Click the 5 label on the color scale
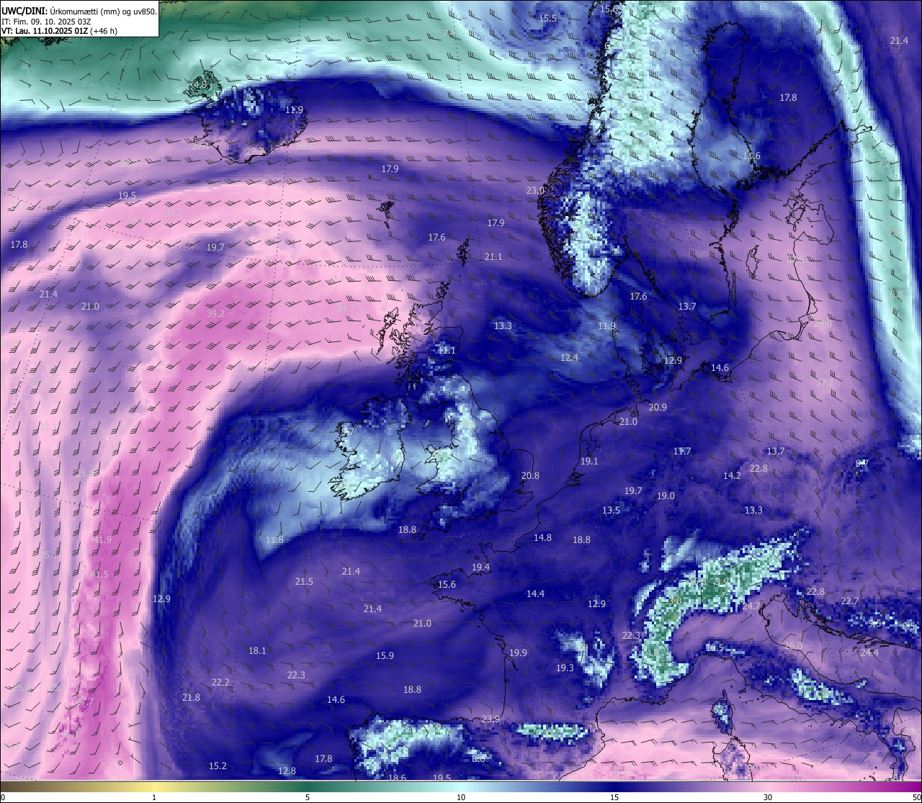 [x=308, y=797]
